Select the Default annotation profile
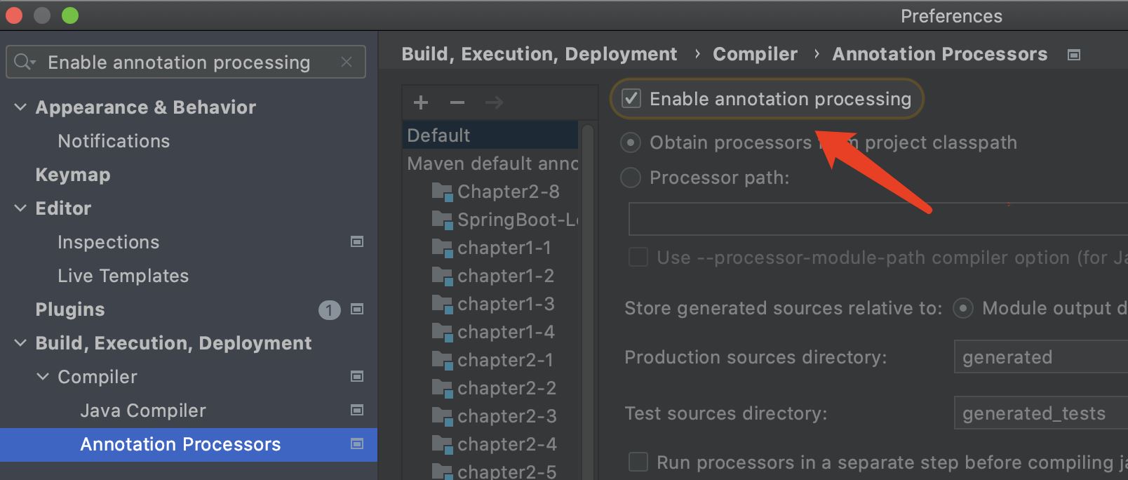This screenshot has width=1128, height=480. [x=490, y=135]
